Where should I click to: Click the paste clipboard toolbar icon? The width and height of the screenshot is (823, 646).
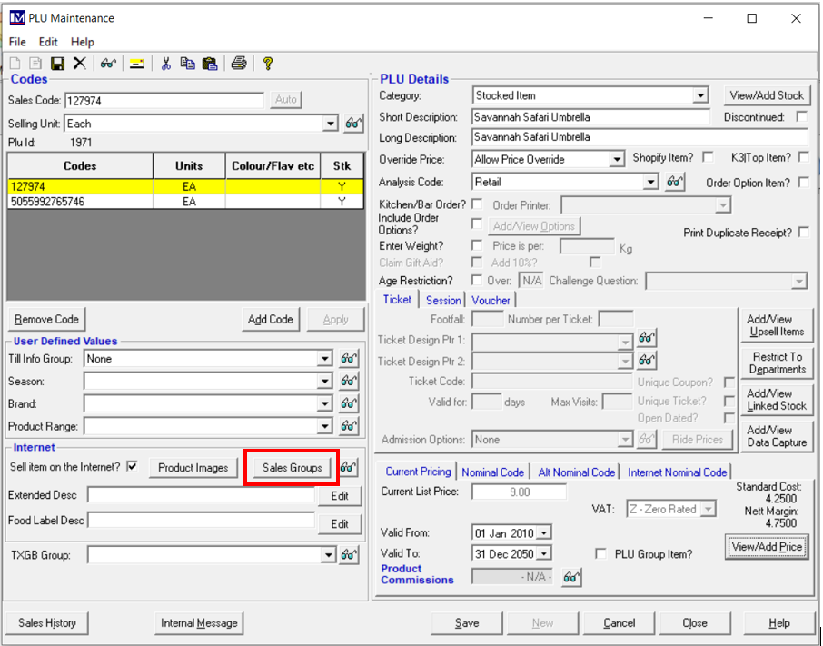pos(210,63)
